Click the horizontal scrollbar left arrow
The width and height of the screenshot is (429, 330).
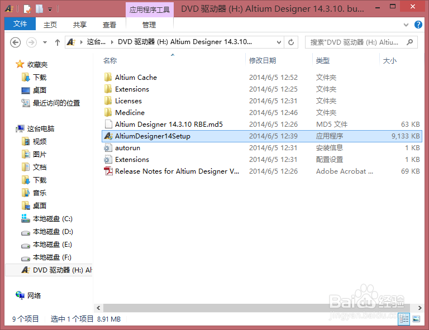click(x=98, y=308)
